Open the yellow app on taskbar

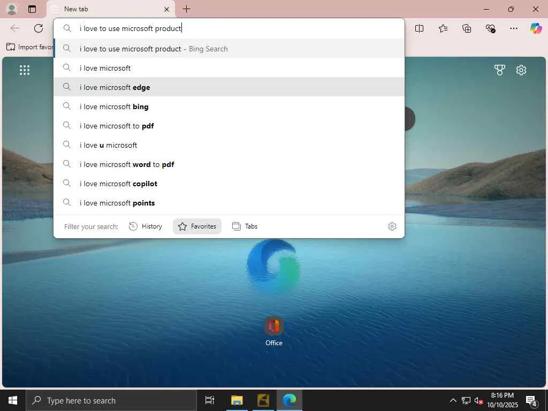263,400
